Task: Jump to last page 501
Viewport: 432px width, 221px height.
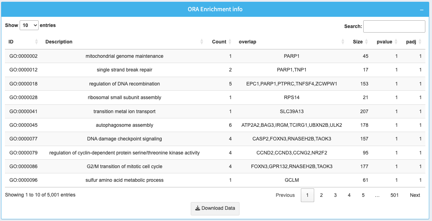Action: (394, 195)
